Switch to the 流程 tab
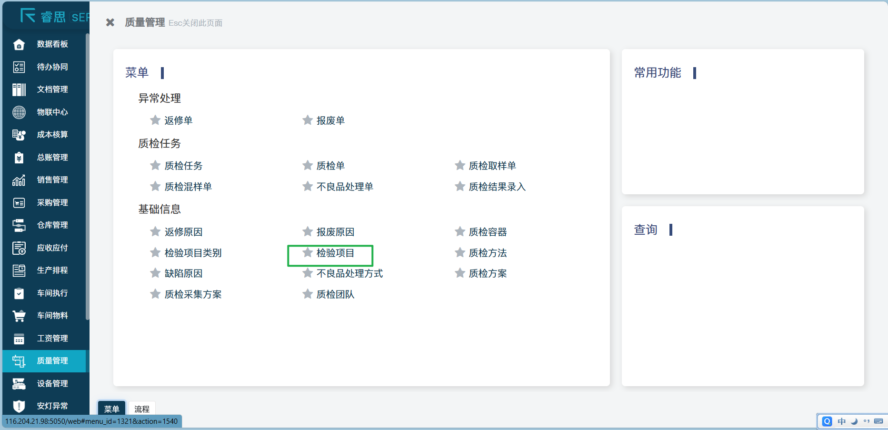The image size is (888, 430). 142,409
